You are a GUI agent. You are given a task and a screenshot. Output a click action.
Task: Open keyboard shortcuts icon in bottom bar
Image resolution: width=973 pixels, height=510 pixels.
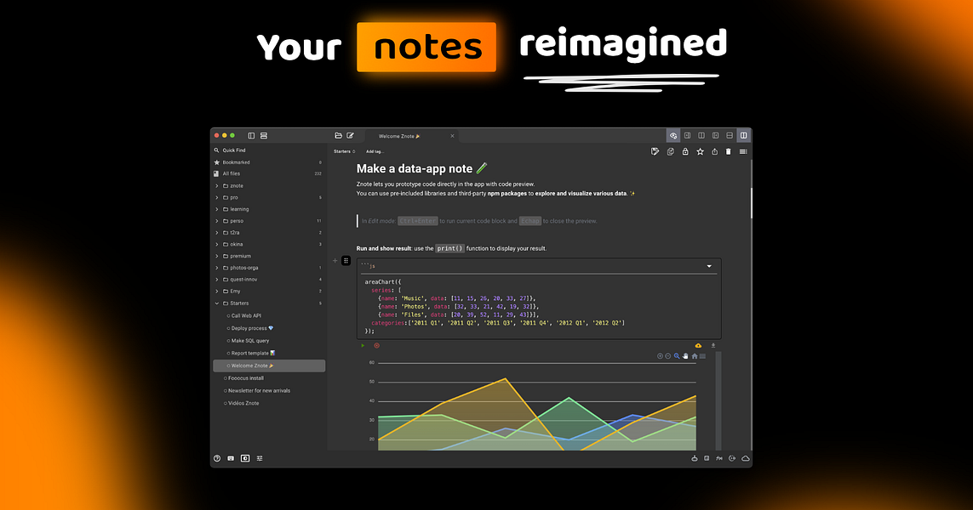[231, 458]
